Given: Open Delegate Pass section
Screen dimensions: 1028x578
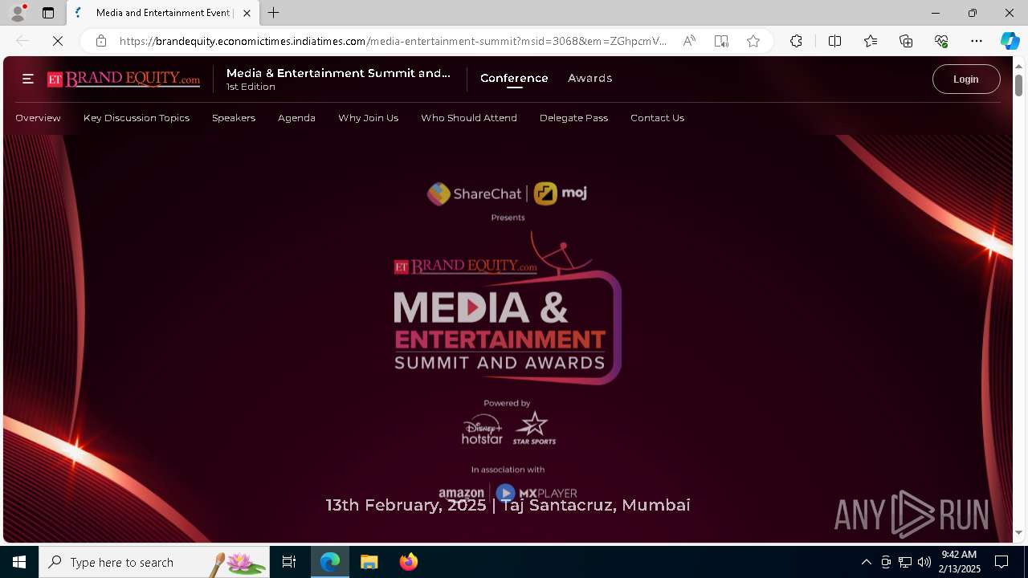Looking at the screenshot, I should coord(573,118).
